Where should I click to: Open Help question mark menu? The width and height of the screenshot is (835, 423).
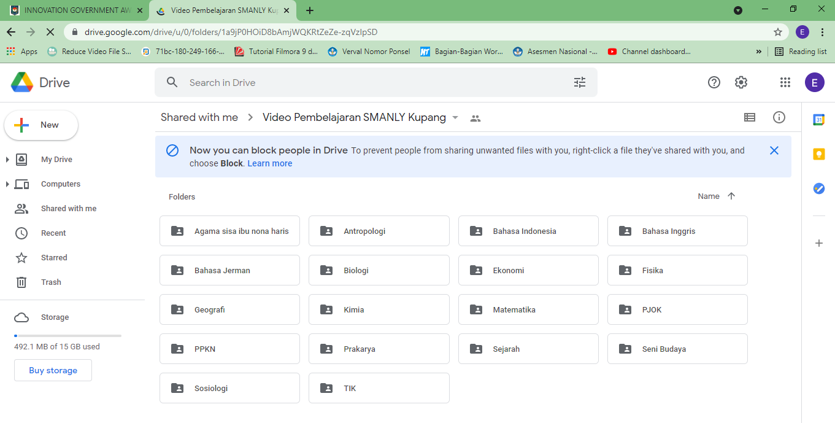(x=714, y=82)
